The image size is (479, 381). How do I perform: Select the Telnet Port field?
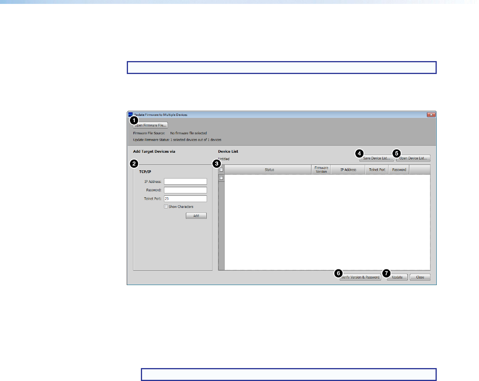pos(185,199)
